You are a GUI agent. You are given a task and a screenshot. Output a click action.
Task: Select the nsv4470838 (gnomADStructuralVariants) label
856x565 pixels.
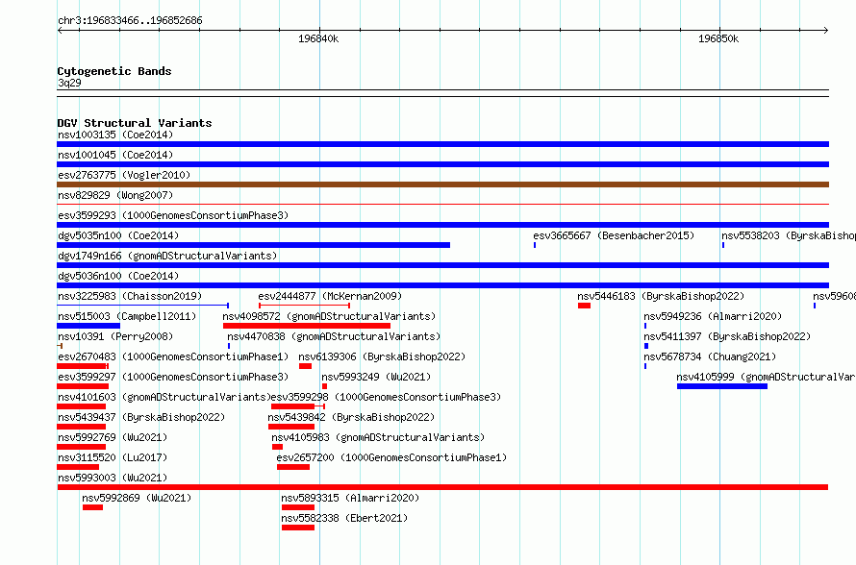point(334,336)
